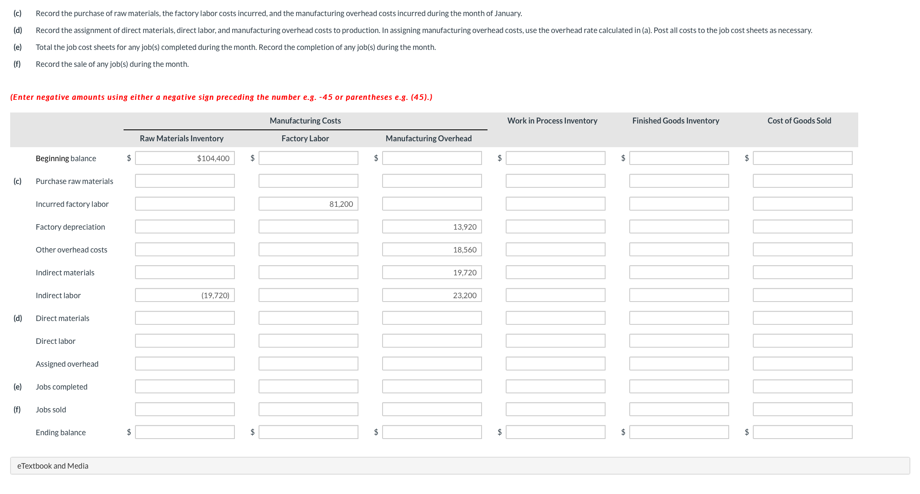920x494 pixels.
Task: Select the Raw Materials Inventory ending balance field
Action: click(185, 432)
